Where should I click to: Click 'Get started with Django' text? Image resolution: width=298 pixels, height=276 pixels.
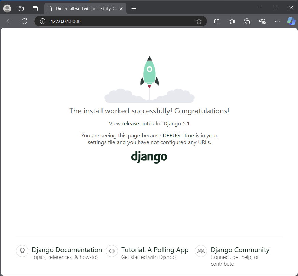click(148, 257)
